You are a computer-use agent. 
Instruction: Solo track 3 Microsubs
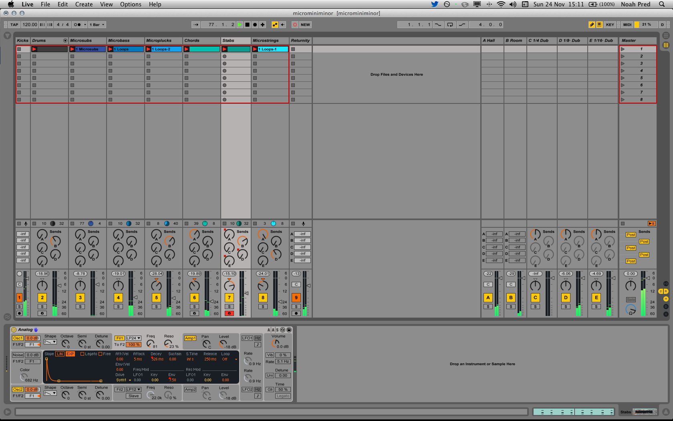80,307
